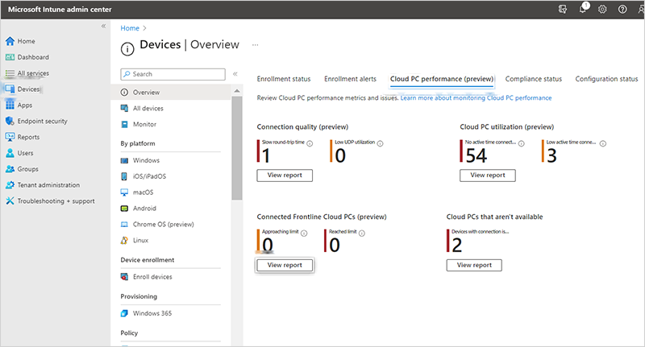The image size is (645, 347).
Task: Switch to the Compliance status tab
Action: 534,79
